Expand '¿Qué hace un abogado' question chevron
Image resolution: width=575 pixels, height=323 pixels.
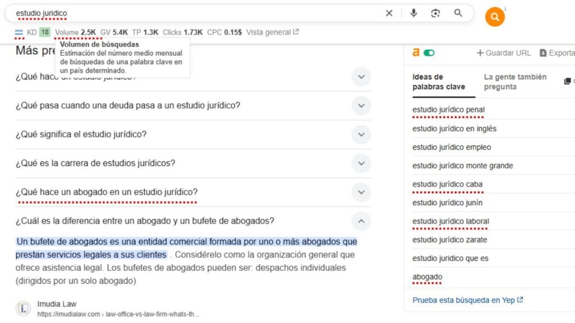(x=361, y=192)
